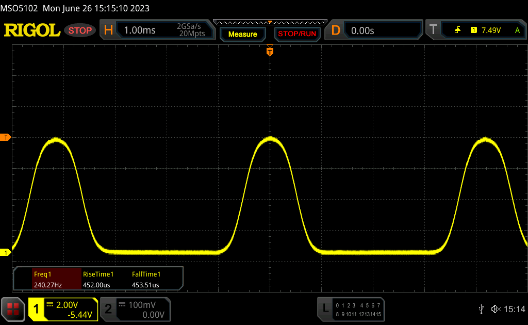Click the waveform memory position bar
The image size is (528, 325).
point(269,22)
